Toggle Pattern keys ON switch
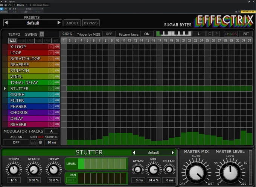The width and height of the screenshot is (256, 187). 147,34
